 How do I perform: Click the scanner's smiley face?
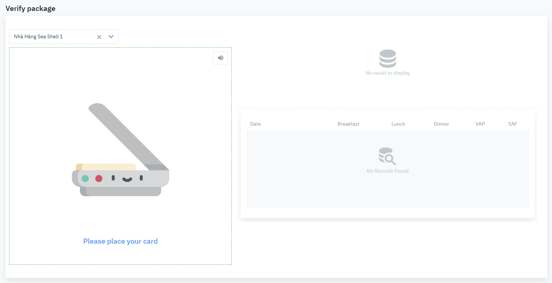click(127, 178)
